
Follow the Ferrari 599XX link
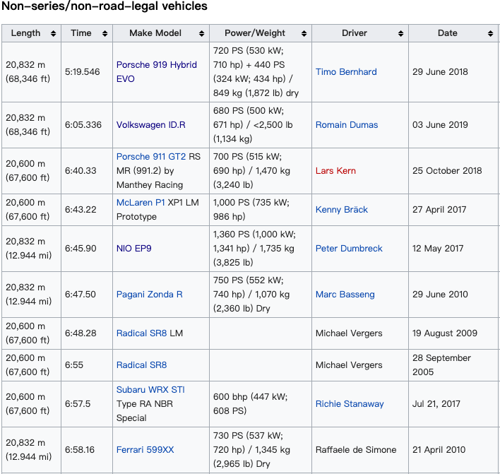tap(145, 450)
